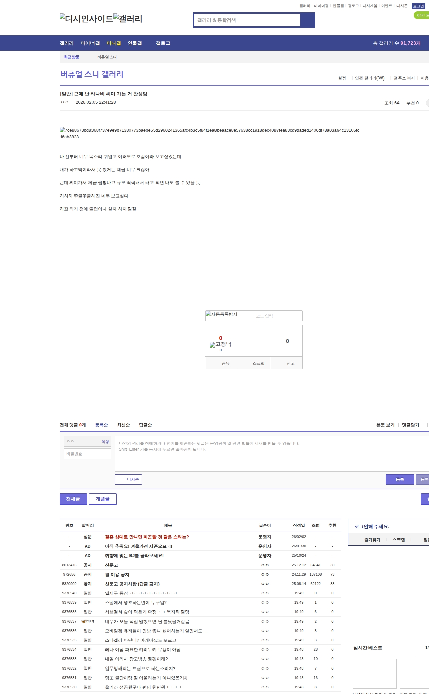Open the 최근 방문 버츄얼 스나 link
This screenshot has width=429, height=694.
(x=107, y=57)
